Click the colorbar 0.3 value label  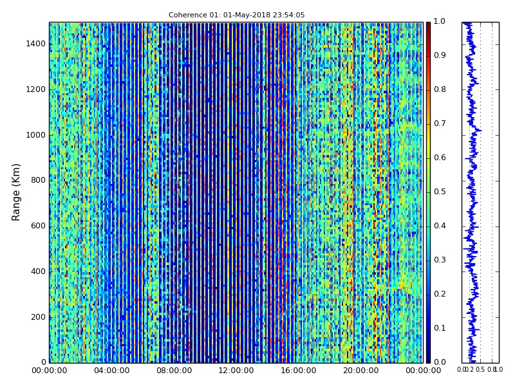click(440, 261)
